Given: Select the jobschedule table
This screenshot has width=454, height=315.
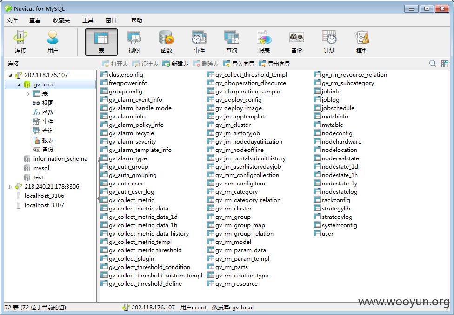Looking at the screenshot, I should click(x=334, y=108).
